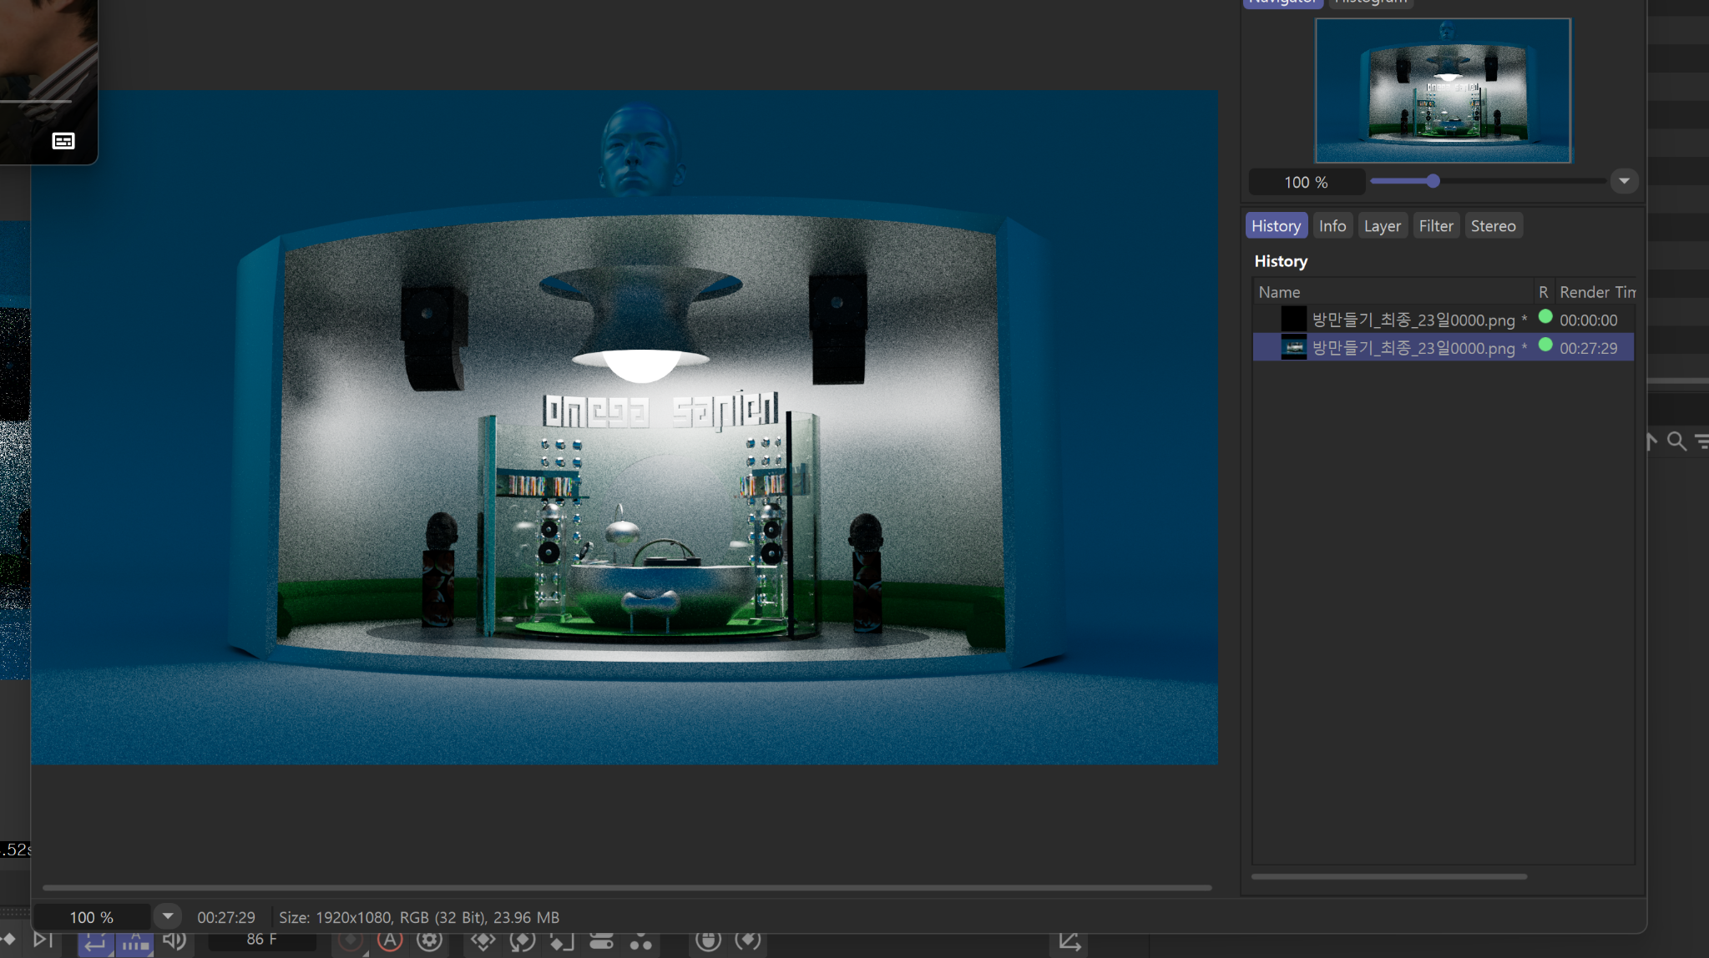Open the bottom zoom percentage dropdown arrow

168,916
